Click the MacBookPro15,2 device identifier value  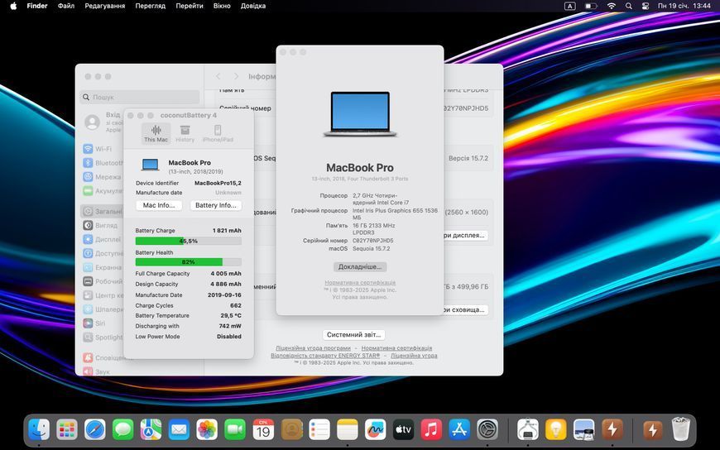(218, 183)
